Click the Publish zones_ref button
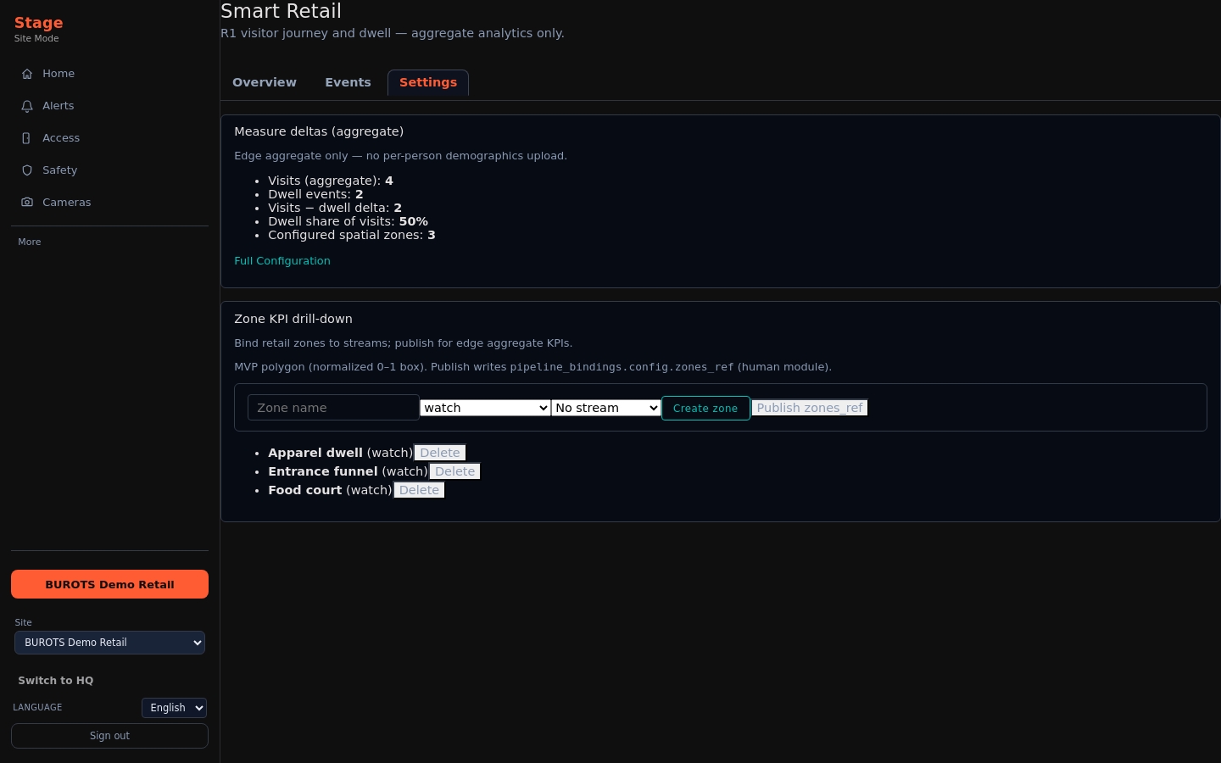The image size is (1221, 763). [810, 408]
